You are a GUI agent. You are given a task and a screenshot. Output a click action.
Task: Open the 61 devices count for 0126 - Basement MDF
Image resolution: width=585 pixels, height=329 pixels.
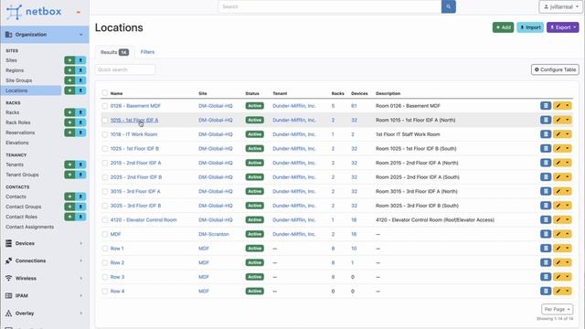click(x=354, y=106)
